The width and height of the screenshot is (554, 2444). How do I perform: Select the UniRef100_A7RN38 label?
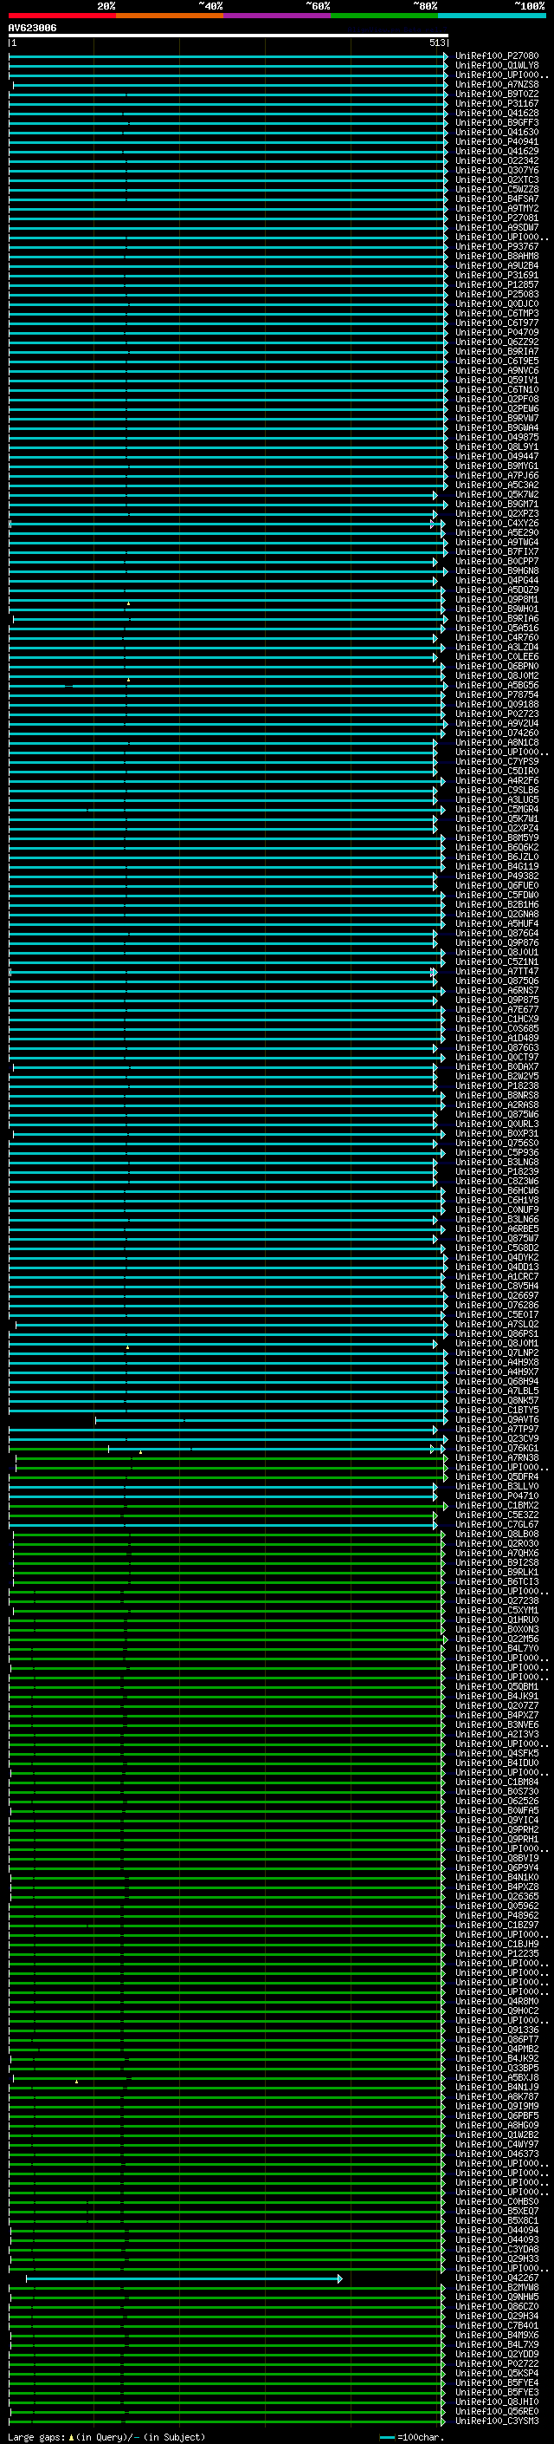pos(496,1457)
